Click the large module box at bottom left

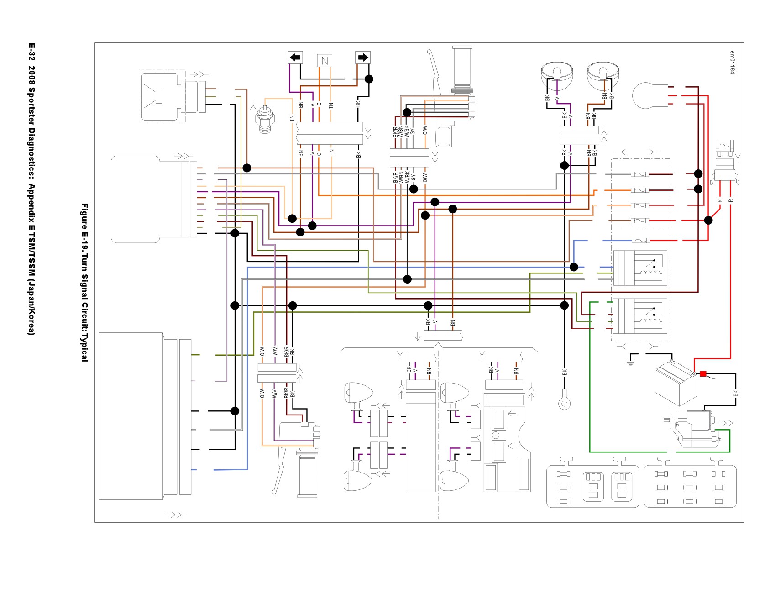pyautogui.click(x=145, y=416)
